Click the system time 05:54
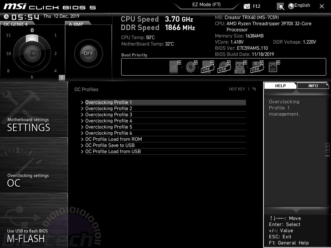Screen dimensions: 331x248 pyautogui.click(x=25, y=17)
